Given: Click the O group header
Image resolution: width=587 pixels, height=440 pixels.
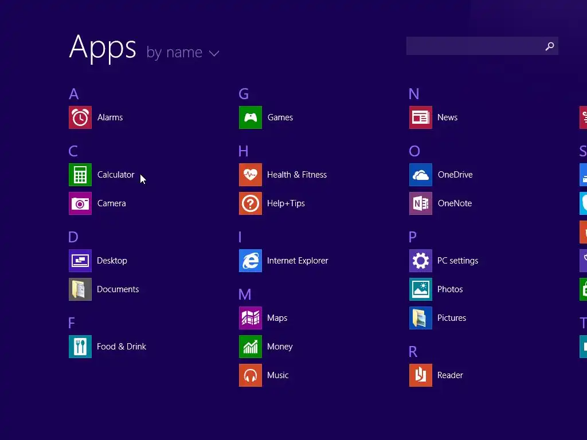Looking at the screenshot, I should coord(414,151).
